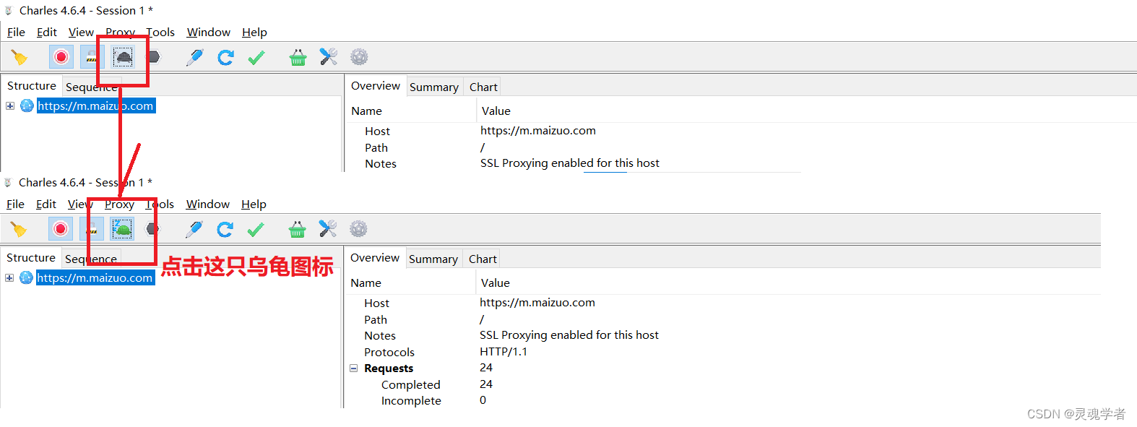Switch to Summary tab in lower window

[433, 259]
